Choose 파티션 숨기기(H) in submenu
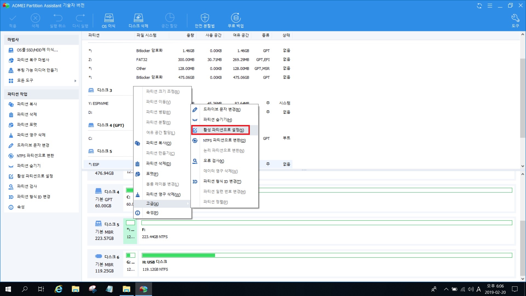 pyautogui.click(x=224, y=120)
